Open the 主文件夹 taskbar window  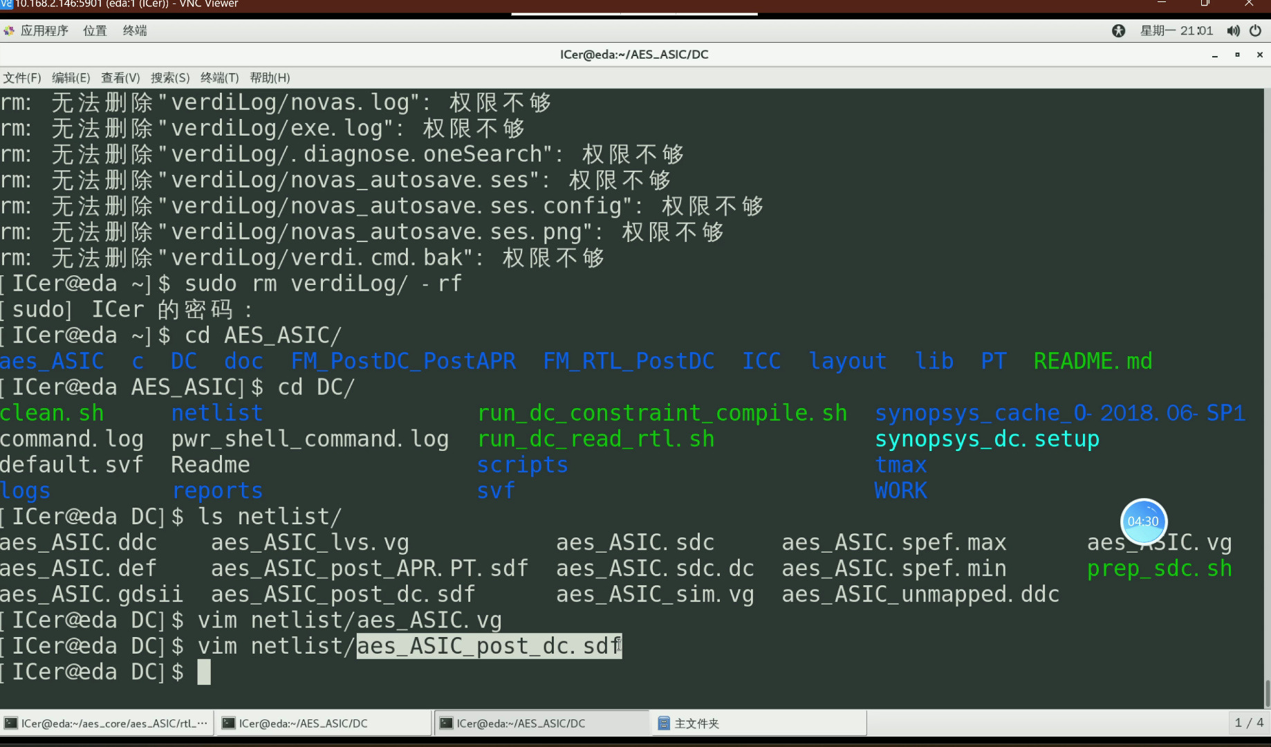click(x=759, y=723)
